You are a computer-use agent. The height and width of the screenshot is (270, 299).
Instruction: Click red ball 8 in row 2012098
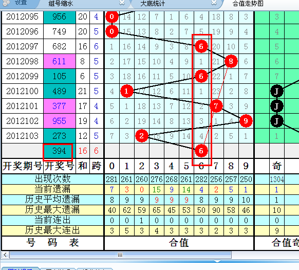tap(231, 61)
